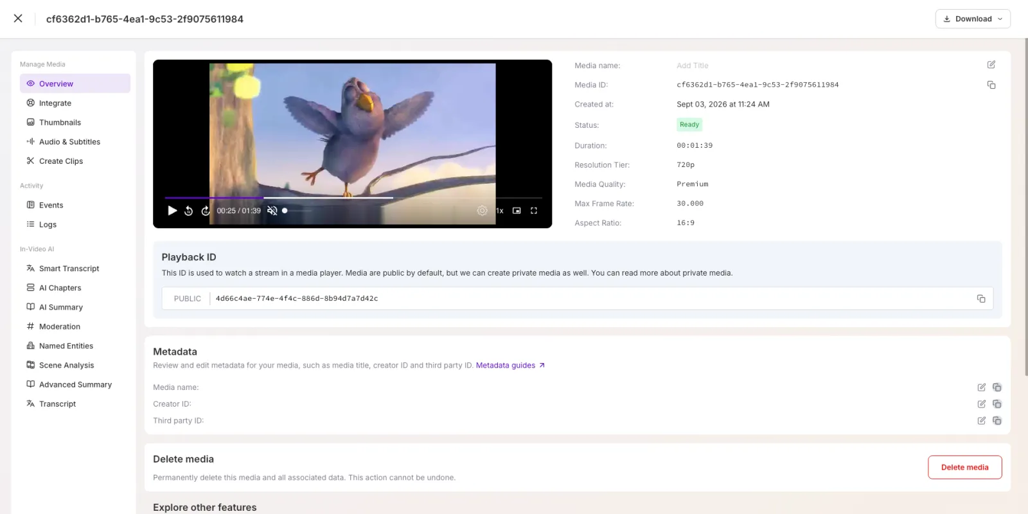
Task: Copy the Media ID value
Action: click(991, 85)
